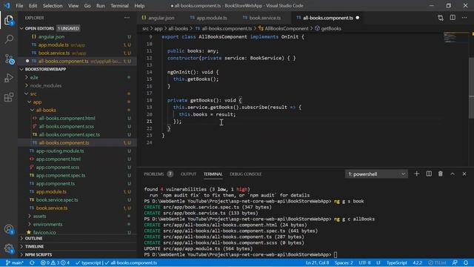Open the Extensions view
The width and height of the screenshot is (474, 267).
[9, 97]
